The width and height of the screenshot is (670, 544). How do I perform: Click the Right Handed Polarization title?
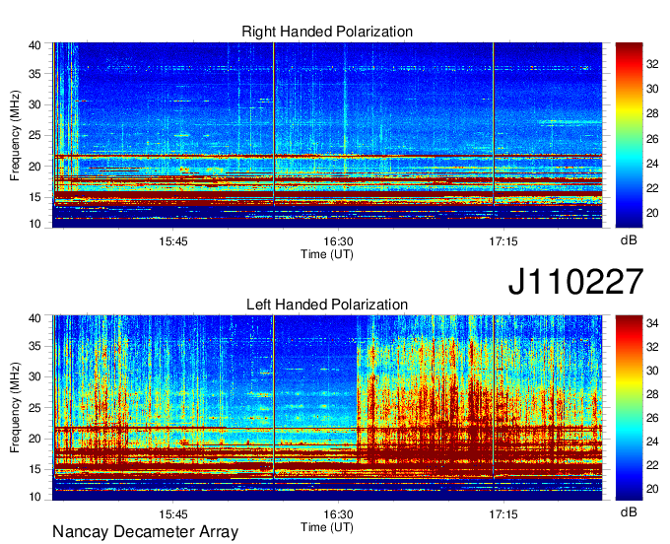(327, 32)
